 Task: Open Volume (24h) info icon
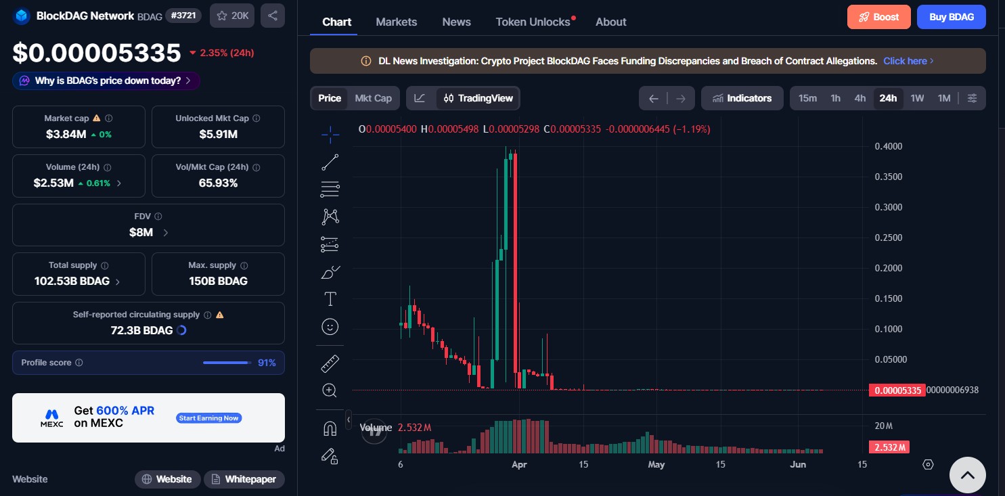click(108, 167)
